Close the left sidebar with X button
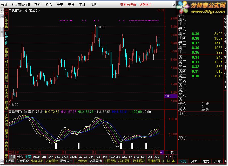The image size is (228, 166). pyautogui.click(x=2, y=11)
